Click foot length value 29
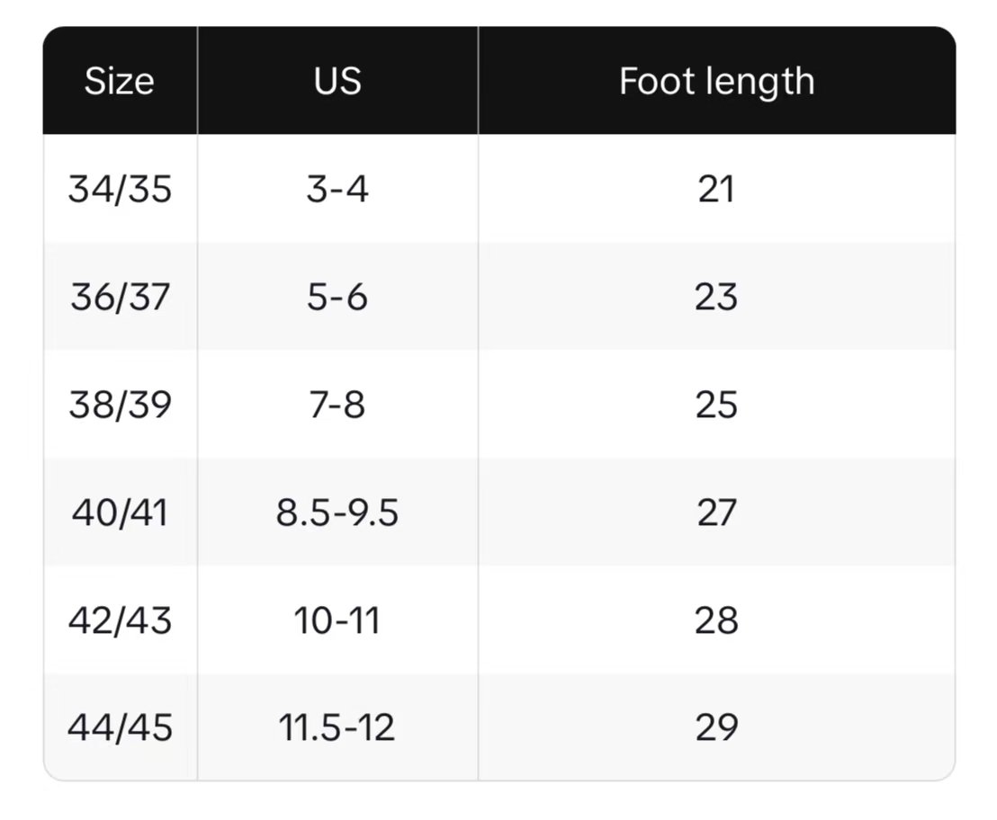The image size is (997, 820). tap(716, 727)
